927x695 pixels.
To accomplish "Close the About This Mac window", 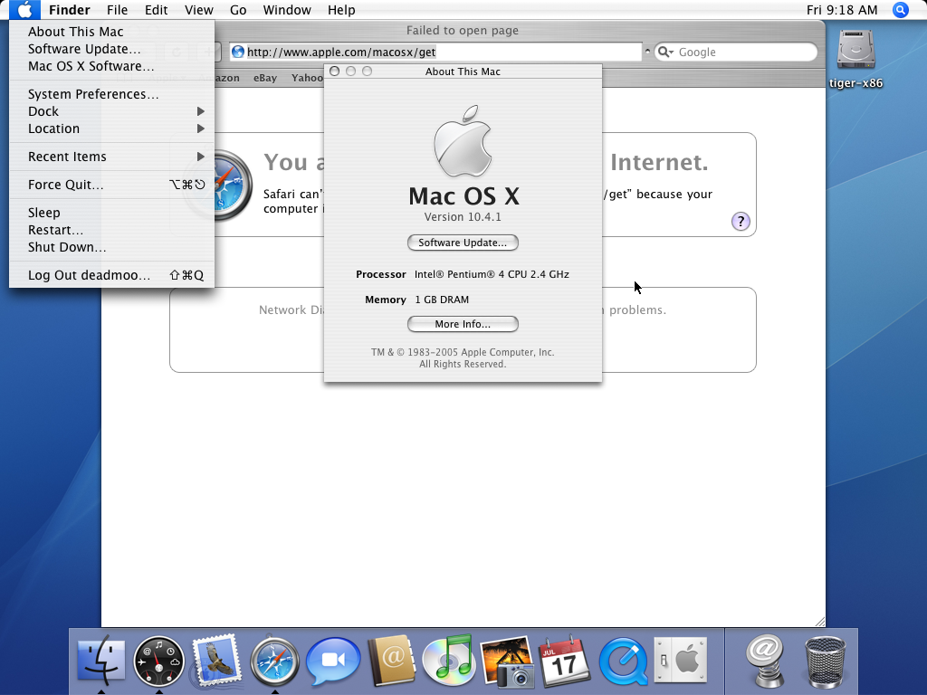I will (335, 71).
